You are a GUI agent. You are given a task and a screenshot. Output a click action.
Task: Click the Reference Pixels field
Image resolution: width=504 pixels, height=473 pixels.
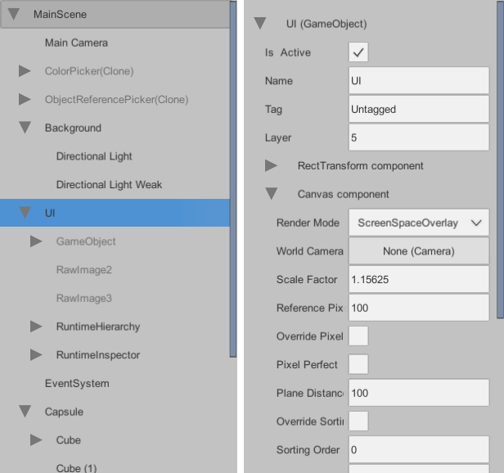(x=419, y=308)
